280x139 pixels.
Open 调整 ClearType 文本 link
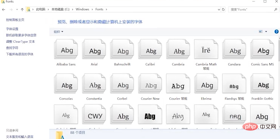[20, 42]
